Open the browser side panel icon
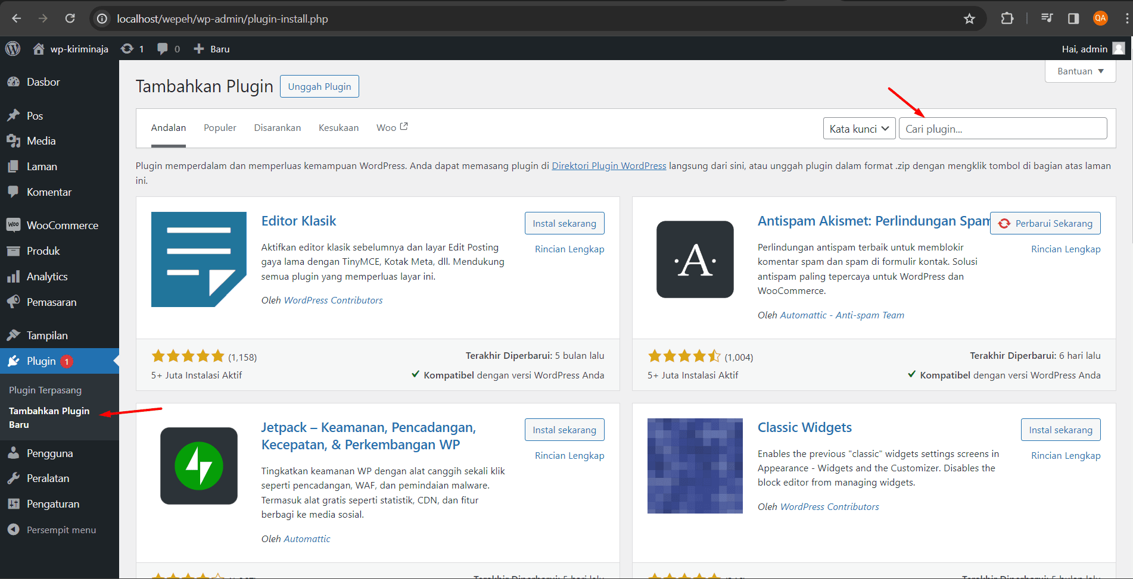 [1073, 18]
